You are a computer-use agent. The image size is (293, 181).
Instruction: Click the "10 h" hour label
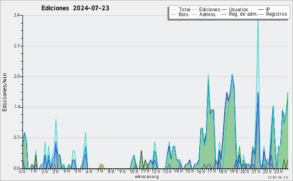tap(134, 171)
